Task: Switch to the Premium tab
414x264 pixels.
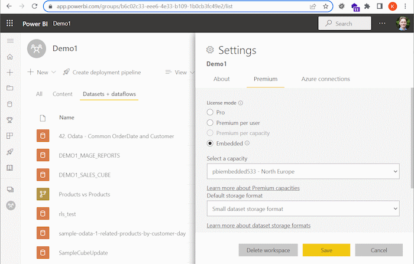Action: [x=266, y=79]
